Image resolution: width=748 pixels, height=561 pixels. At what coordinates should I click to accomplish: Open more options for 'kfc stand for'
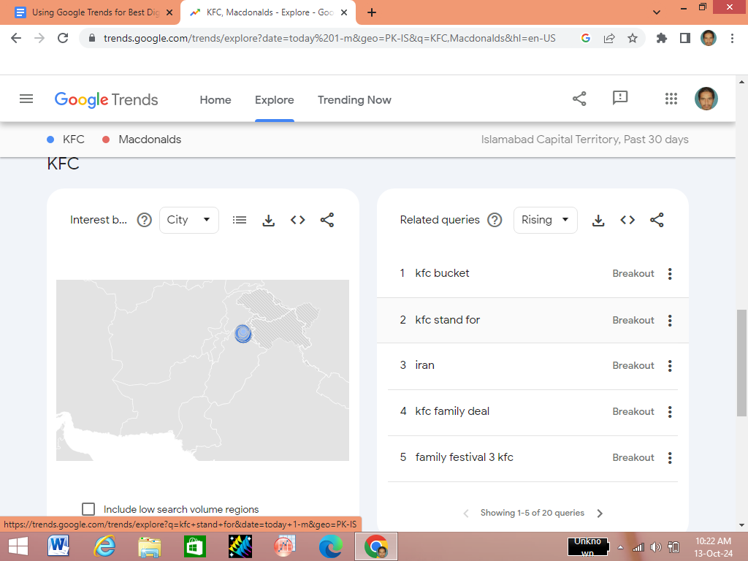[670, 321]
